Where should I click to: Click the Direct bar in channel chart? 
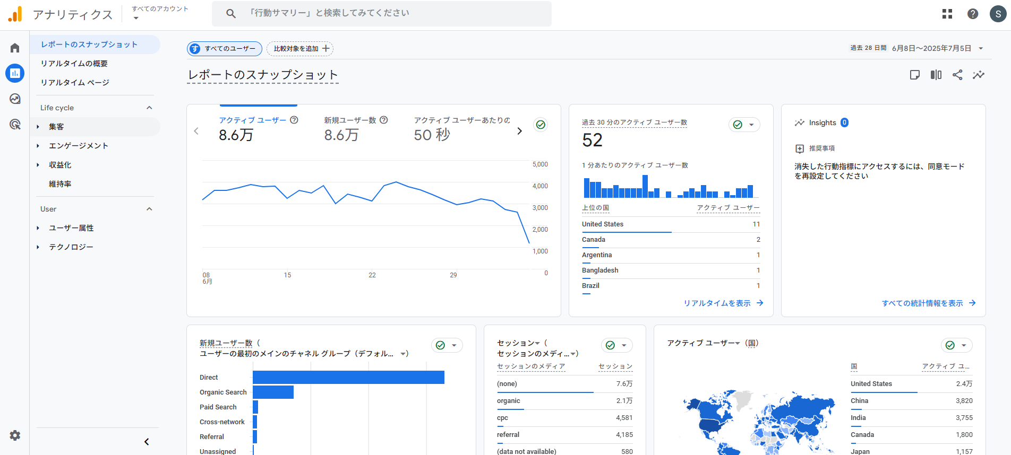[348, 377]
